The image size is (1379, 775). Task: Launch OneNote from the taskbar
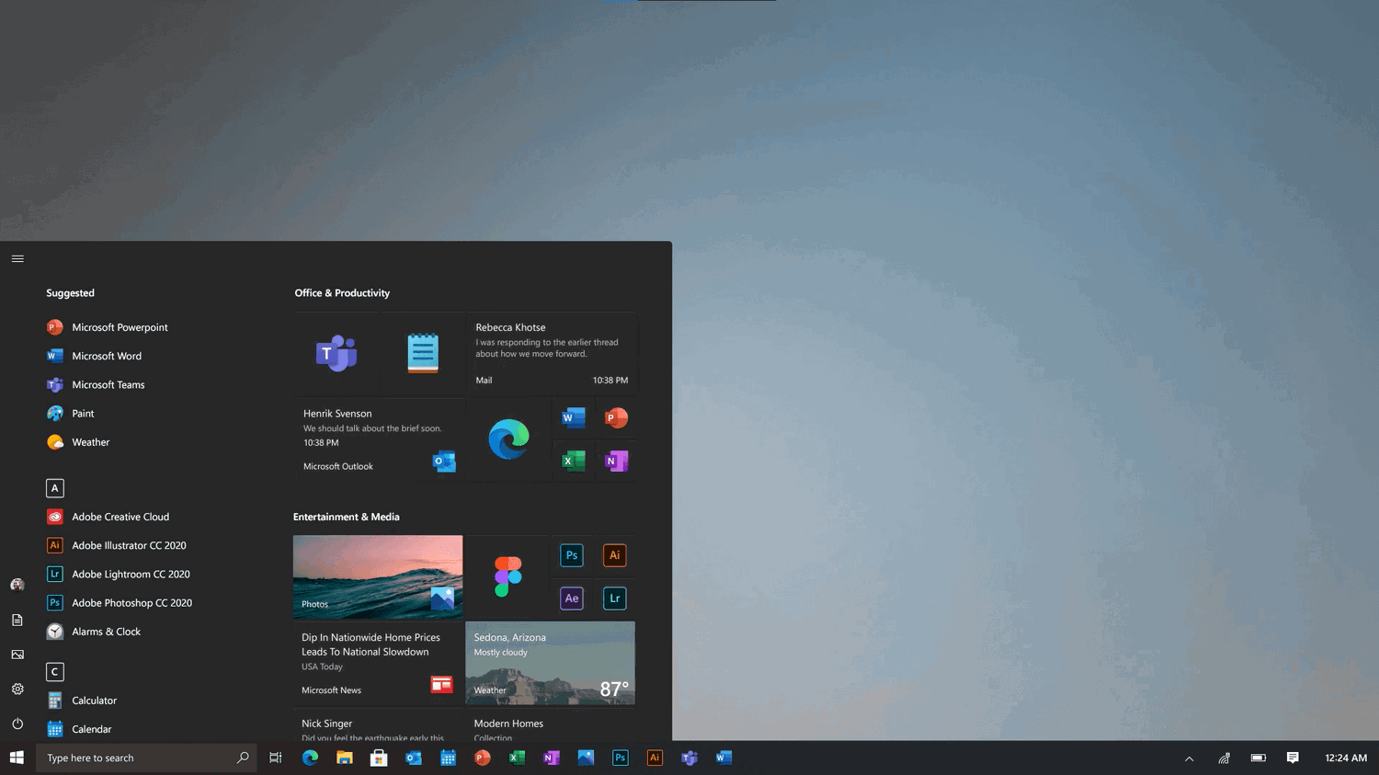[x=552, y=758]
